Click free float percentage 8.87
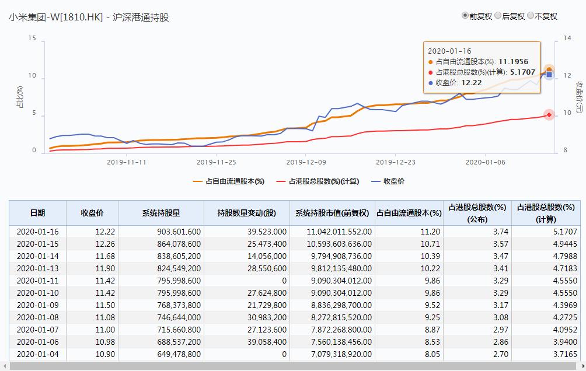The height and width of the screenshot is (371, 586). pos(409,330)
